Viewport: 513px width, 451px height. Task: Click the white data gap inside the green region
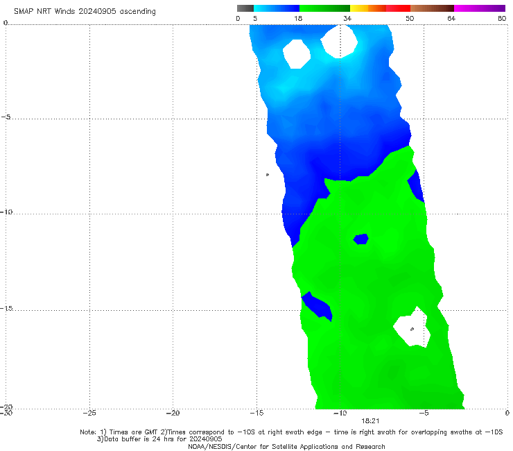coord(412,327)
